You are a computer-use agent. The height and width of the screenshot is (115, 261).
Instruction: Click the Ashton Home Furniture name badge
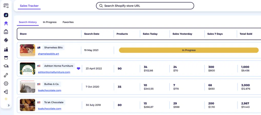coord(59,66)
